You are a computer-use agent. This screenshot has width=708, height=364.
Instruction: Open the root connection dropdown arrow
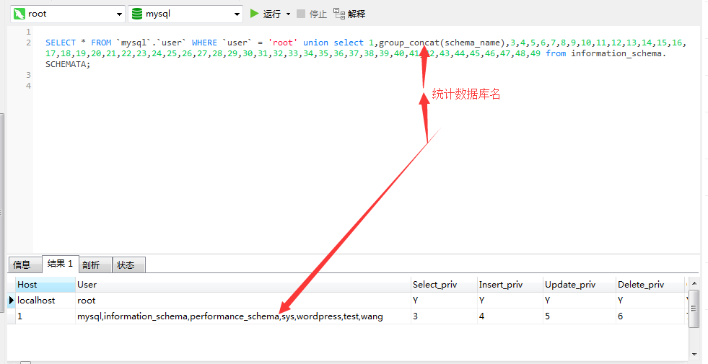119,14
